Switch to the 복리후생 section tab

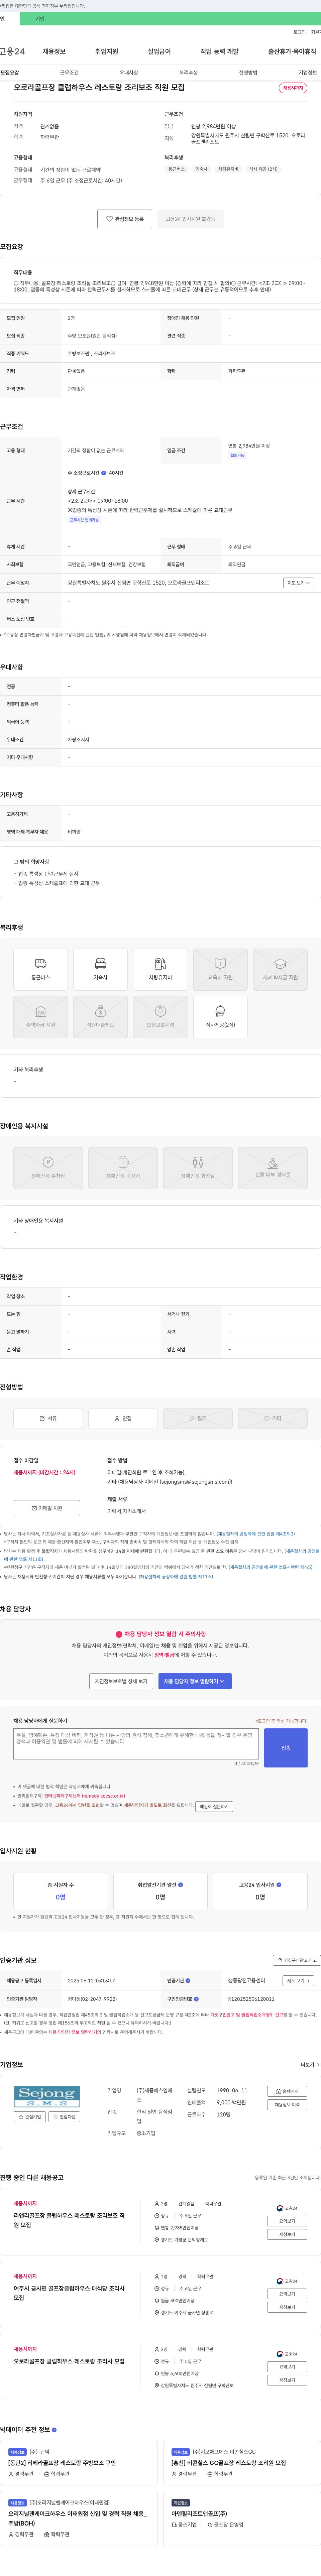pyautogui.click(x=188, y=73)
